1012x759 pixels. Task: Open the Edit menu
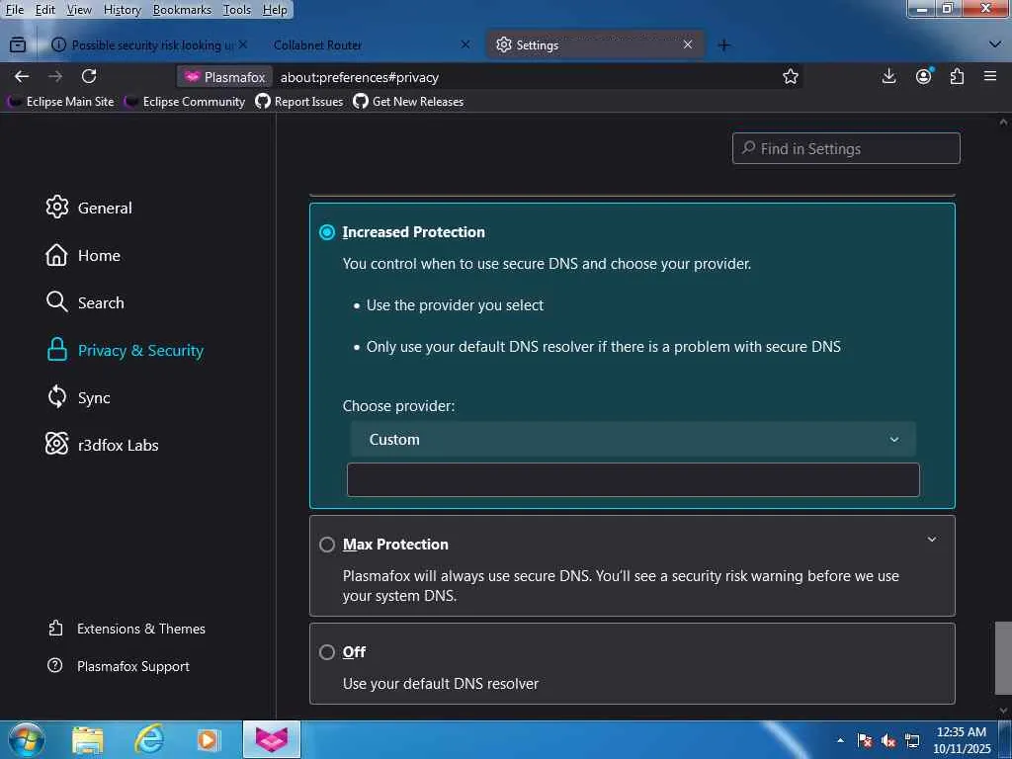tap(45, 10)
